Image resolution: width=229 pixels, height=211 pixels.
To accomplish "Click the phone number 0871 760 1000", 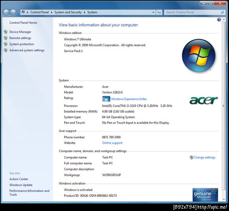I will pyautogui.click(x=111, y=137).
